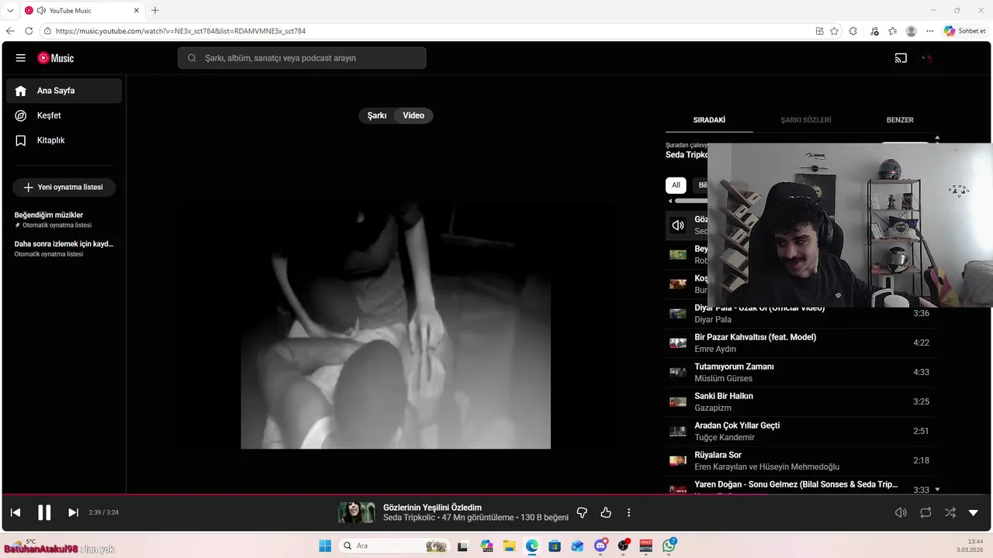This screenshot has width=993, height=558.
Task: Switch player to Şarkı mode
Action: click(377, 115)
